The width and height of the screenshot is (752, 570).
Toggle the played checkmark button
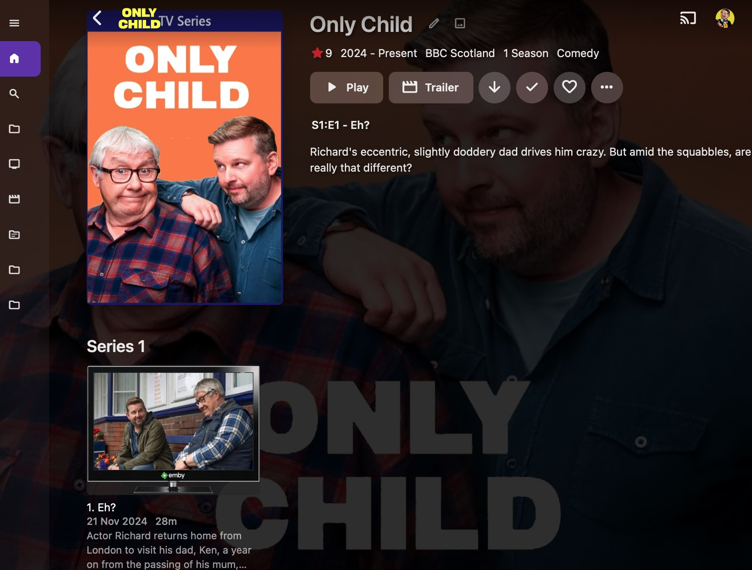[x=532, y=87]
